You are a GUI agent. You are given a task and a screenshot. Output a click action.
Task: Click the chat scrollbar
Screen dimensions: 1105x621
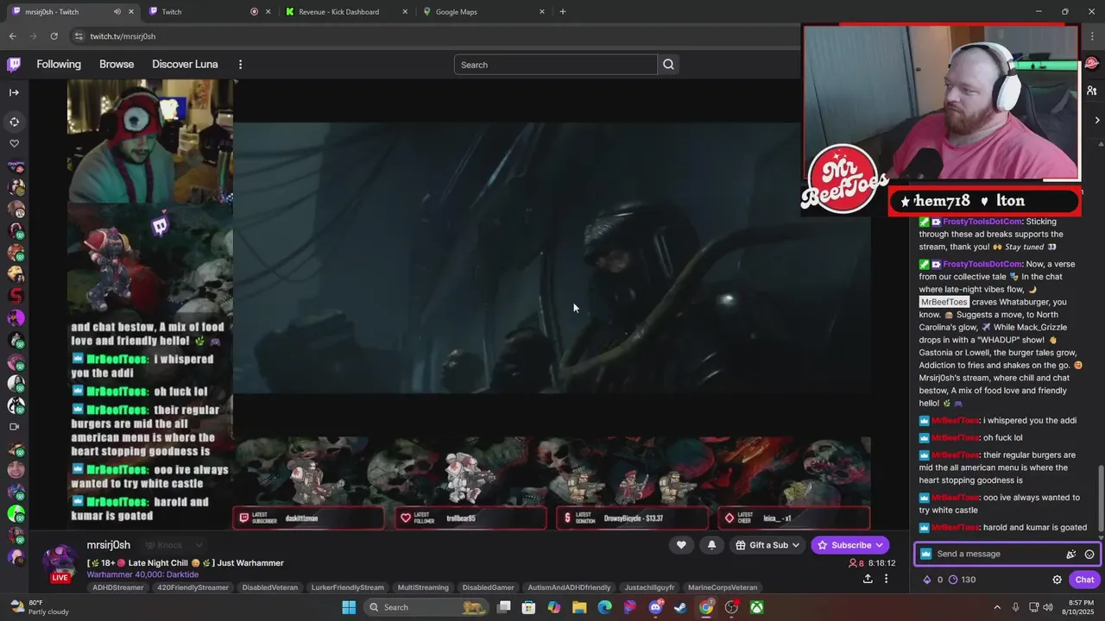[x=1100, y=500]
